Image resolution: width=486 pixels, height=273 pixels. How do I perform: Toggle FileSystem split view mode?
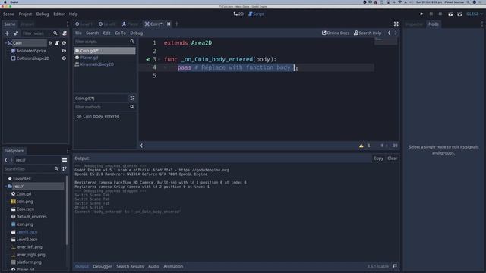click(x=65, y=160)
